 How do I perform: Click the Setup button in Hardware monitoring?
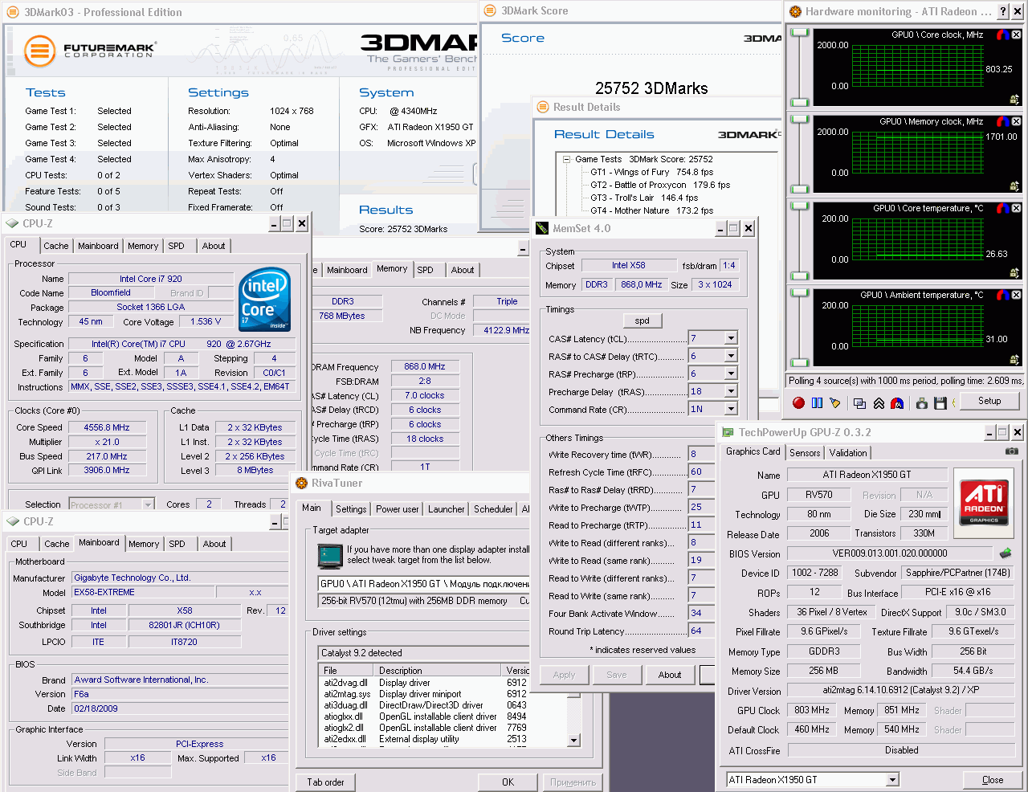(989, 401)
